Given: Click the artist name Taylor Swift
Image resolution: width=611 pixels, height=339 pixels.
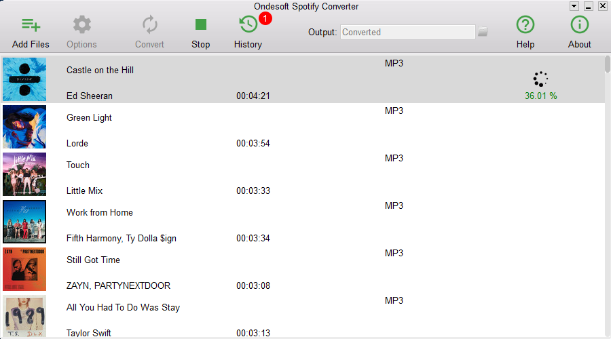Looking at the screenshot, I should 89,333.
